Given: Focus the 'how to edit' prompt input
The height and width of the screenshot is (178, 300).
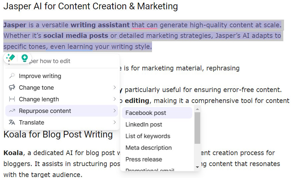Looking at the screenshot, I should coord(62,61).
